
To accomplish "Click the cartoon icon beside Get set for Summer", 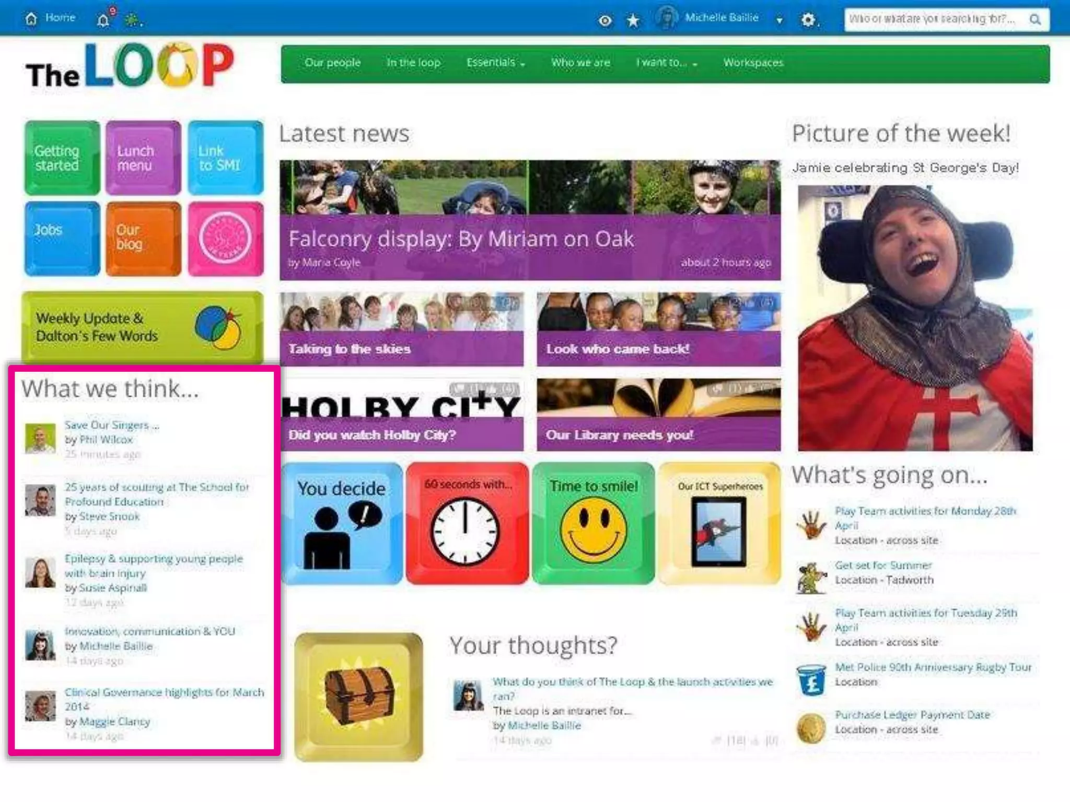I will pos(811,577).
